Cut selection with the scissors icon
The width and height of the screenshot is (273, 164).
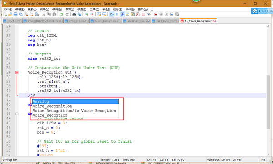click(x=44, y=15)
